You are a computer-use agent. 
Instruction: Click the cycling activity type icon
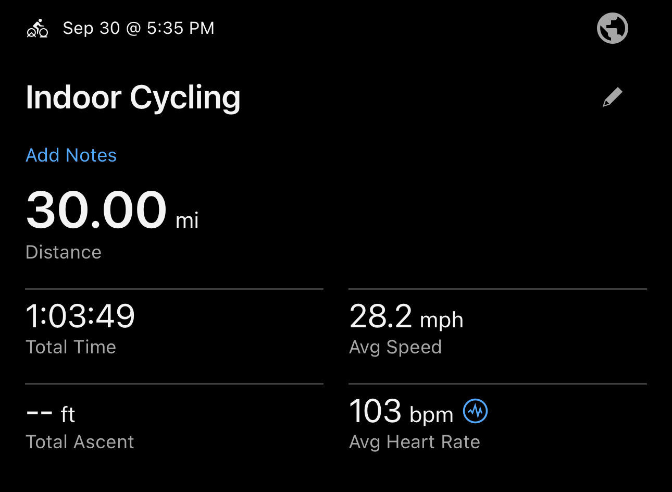[x=38, y=29]
